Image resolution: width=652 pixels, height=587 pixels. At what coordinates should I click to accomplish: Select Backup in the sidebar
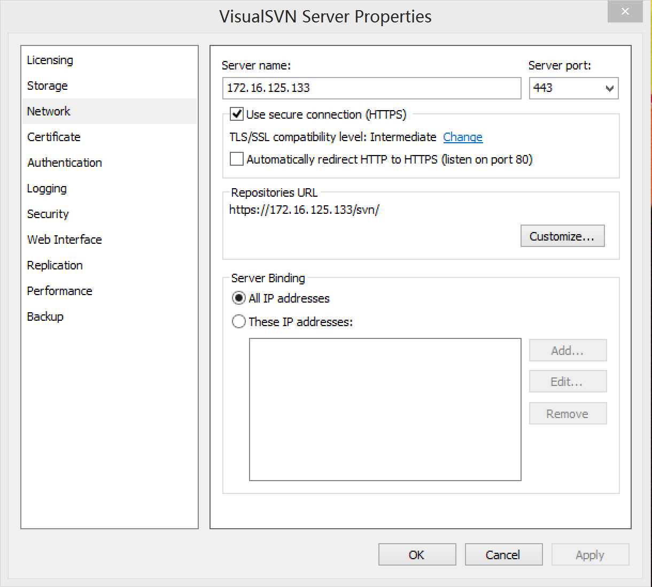(45, 316)
